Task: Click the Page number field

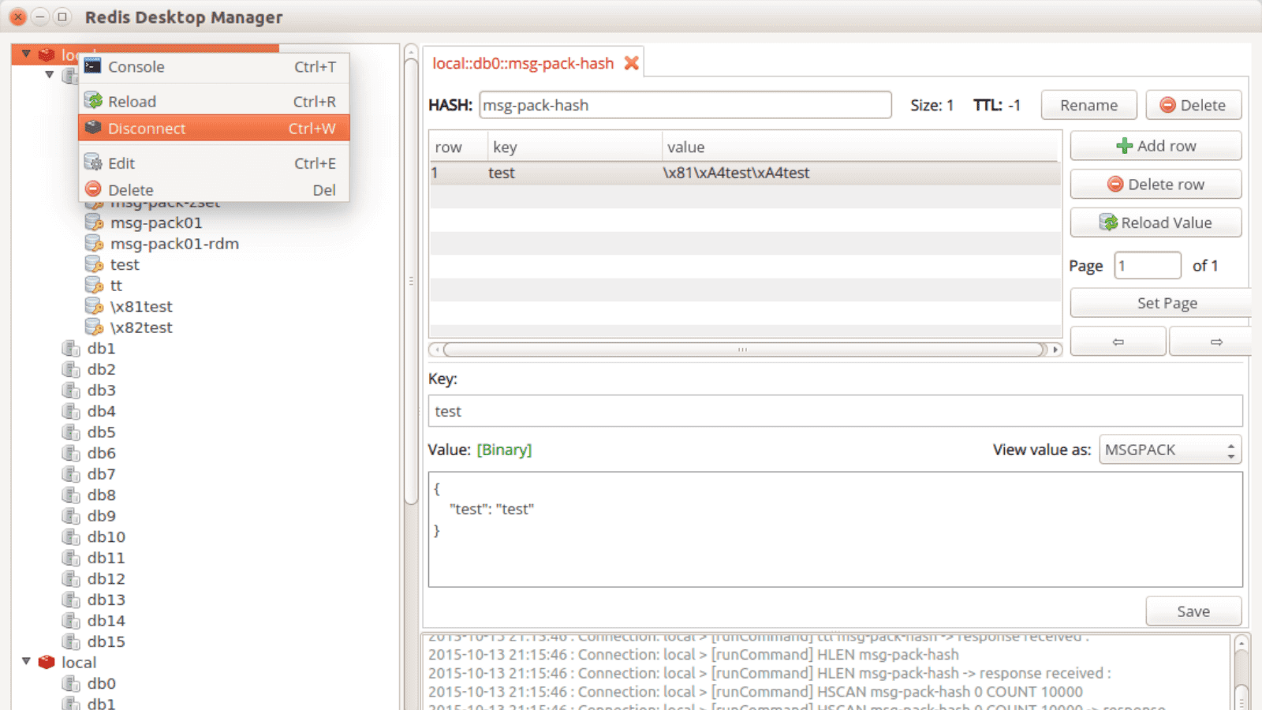Action: click(1147, 266)
